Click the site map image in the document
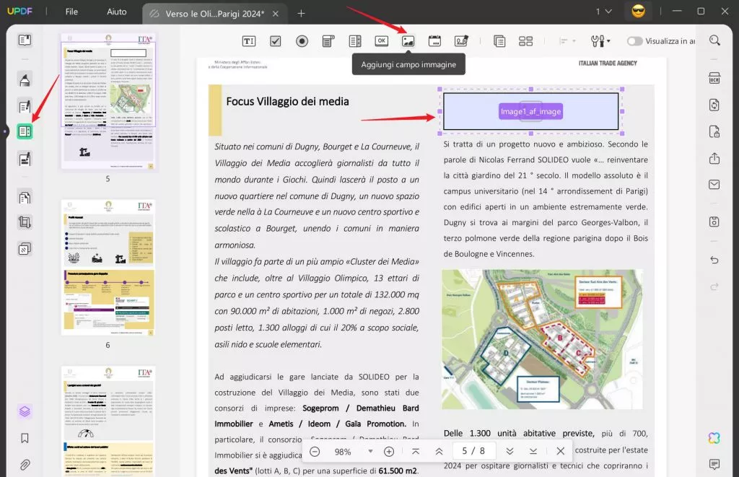Screen dimensions: 739x477 point(542,339)
